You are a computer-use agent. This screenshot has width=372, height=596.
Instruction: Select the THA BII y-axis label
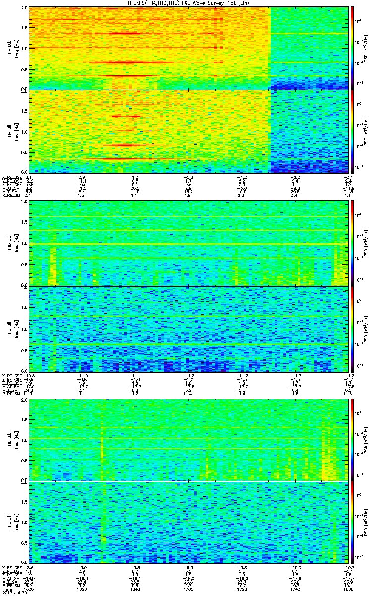pos(9,131)
